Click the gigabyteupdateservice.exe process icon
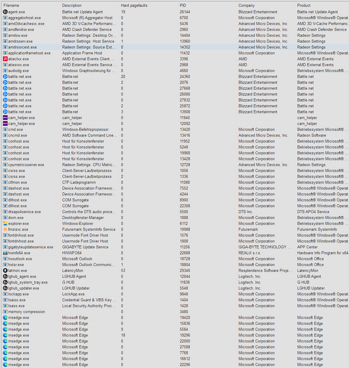Screen dimensions: 349x368 [5, 247]
